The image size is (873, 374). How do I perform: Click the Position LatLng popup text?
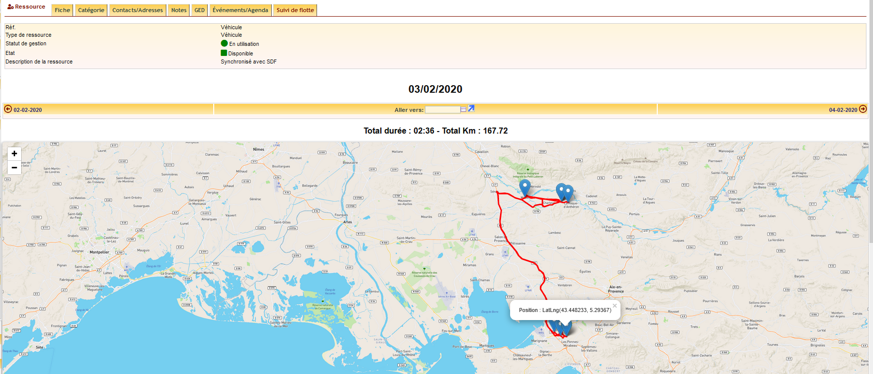[x=565, y=310]
